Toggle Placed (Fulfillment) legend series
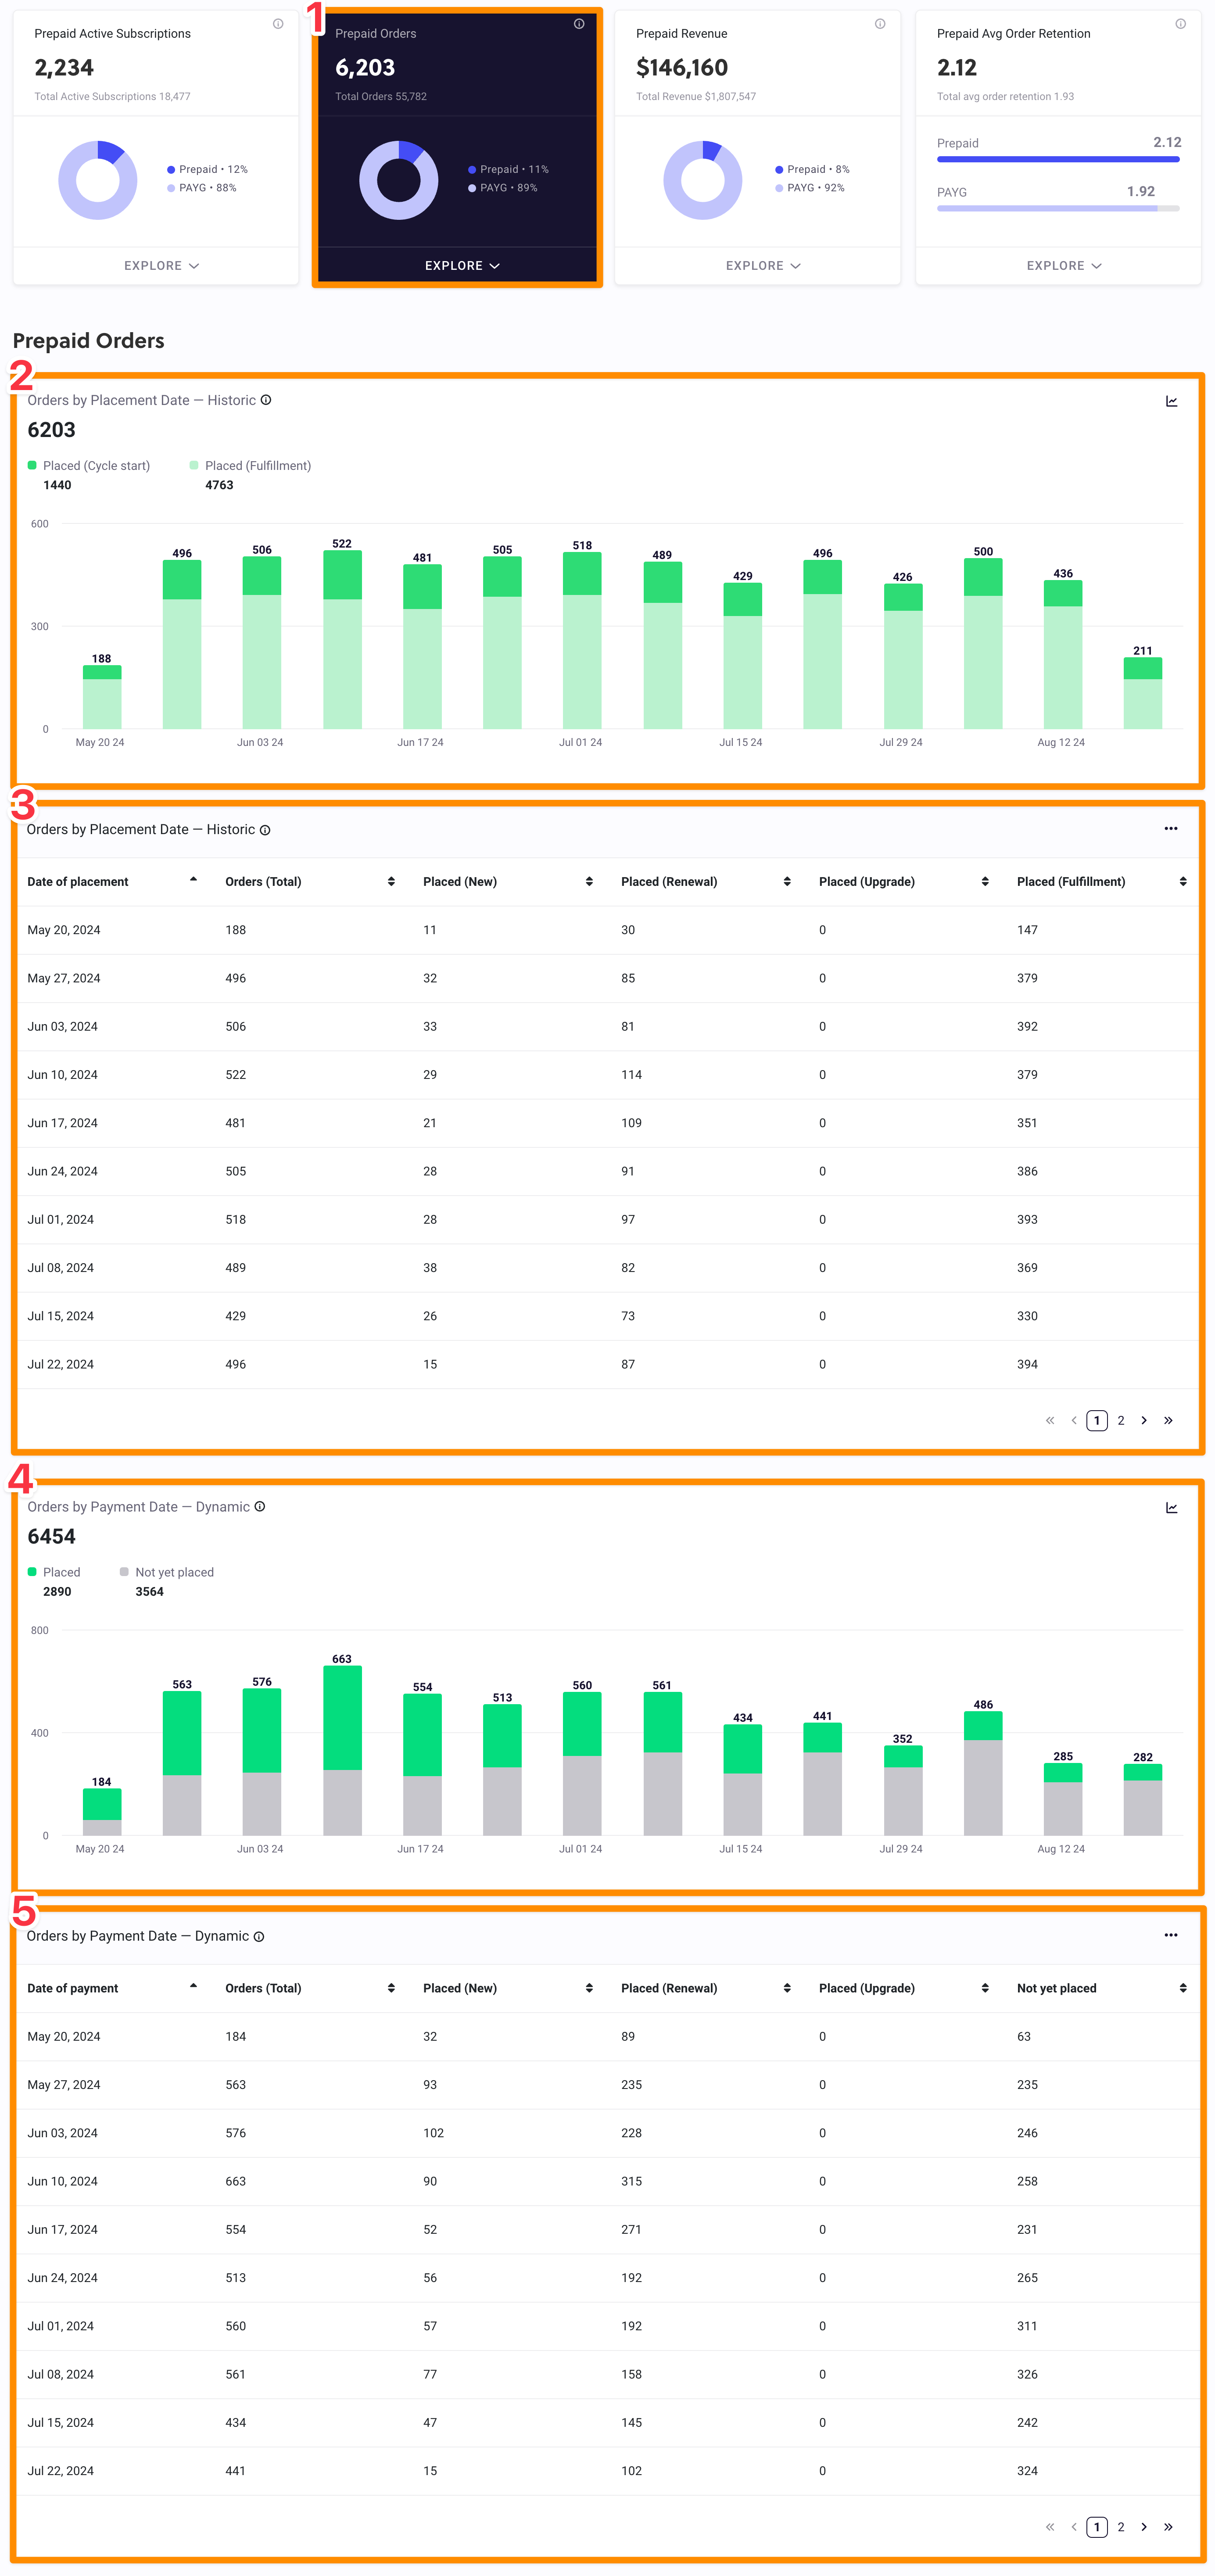The image size is (1215, 2576). (250, 466)
